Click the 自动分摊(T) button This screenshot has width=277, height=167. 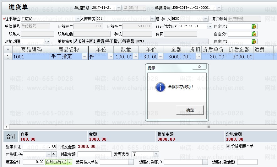(x=57, y=162)
